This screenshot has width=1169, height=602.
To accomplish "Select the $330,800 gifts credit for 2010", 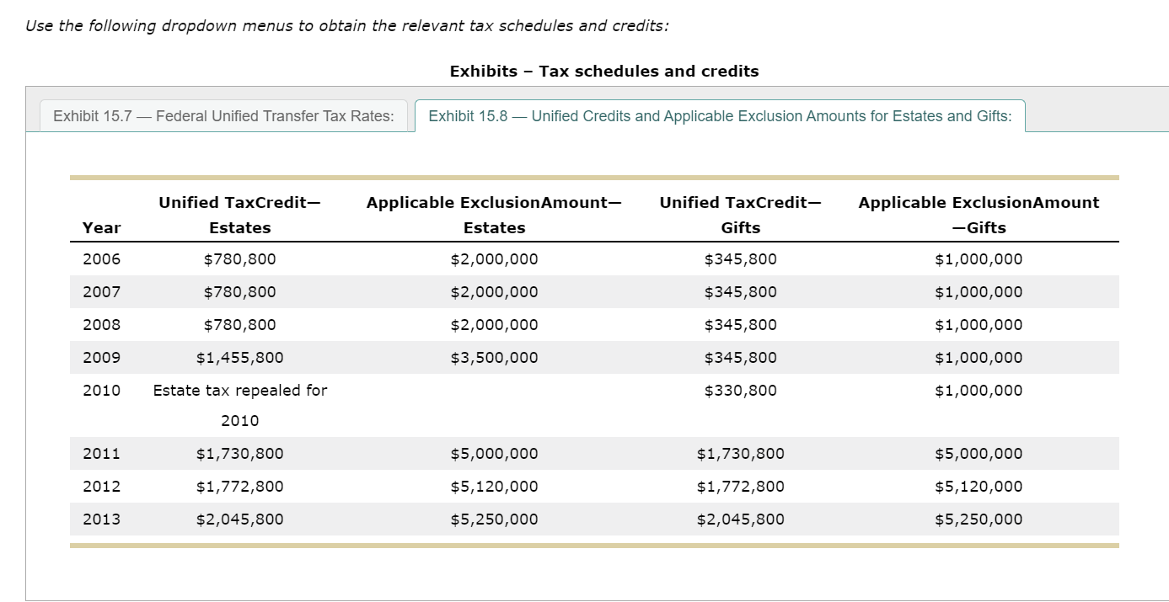I will [740, 390].
